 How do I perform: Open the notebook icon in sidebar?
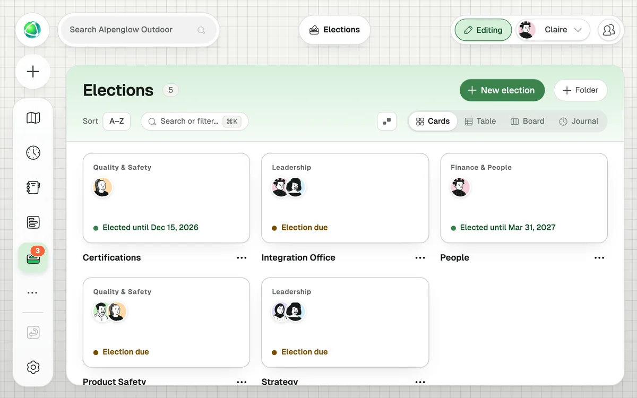[x=33, y=187]
